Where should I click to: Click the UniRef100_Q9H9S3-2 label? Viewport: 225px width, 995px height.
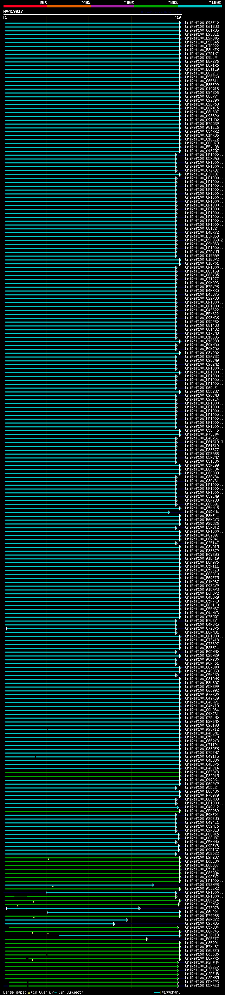pyautogui.click(x=204, y=240)
